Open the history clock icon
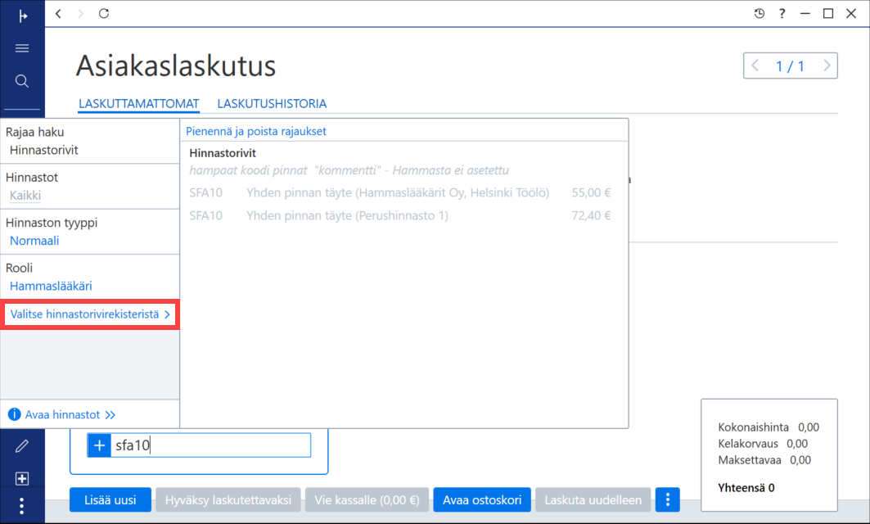The height and width of the screenshot is (524, 870). click(x=760, y=13)
